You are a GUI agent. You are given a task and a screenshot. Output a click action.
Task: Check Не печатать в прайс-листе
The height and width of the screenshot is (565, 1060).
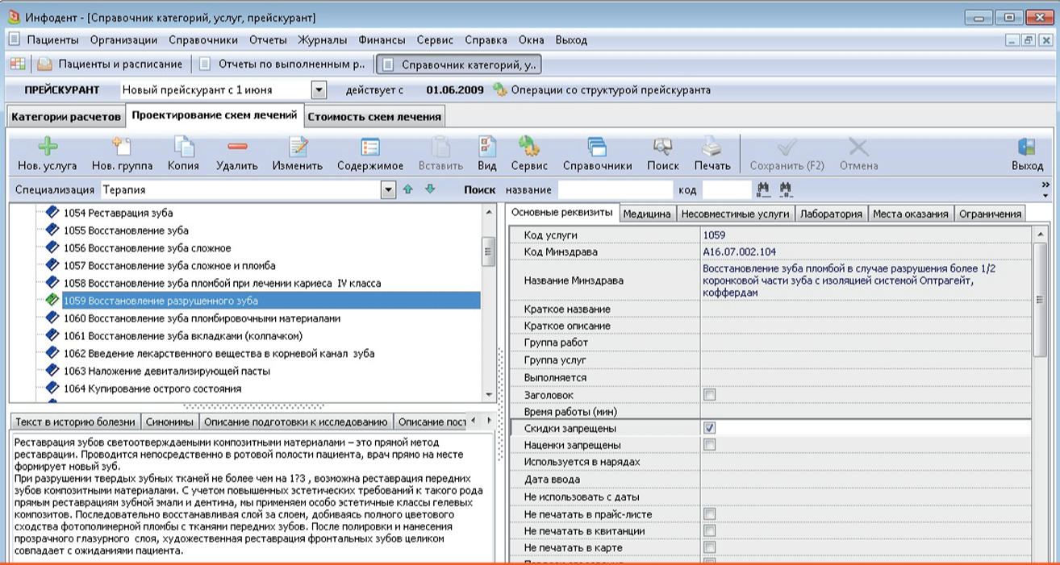(710, 513)
